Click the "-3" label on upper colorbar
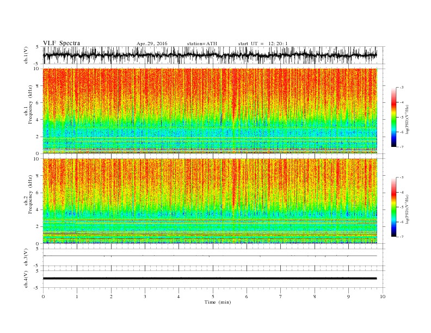 click(x=401, y=88)
